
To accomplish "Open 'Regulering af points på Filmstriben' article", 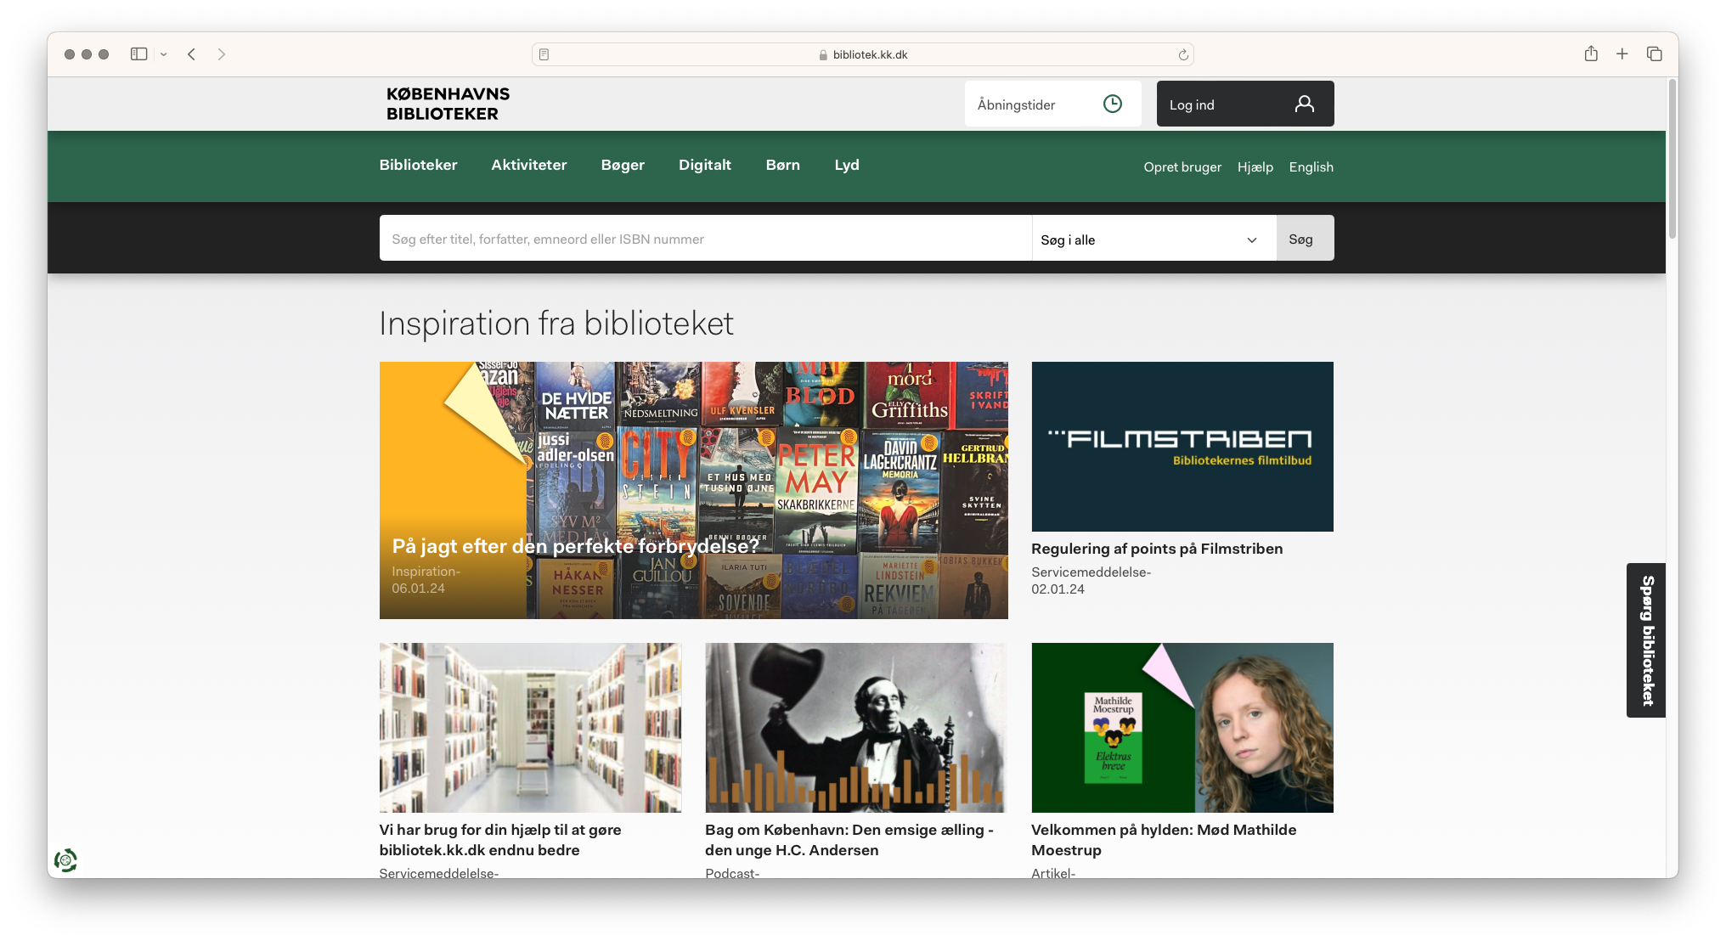I will (x=1156, y=549).
